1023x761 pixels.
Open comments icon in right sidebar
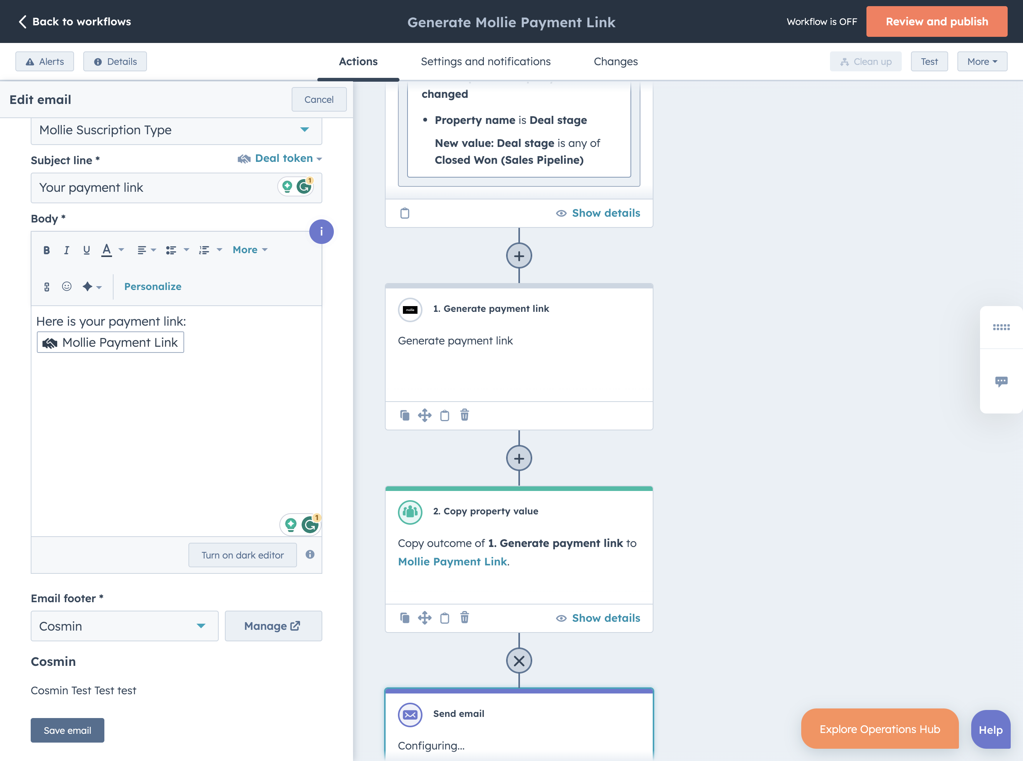[1001, 381]
